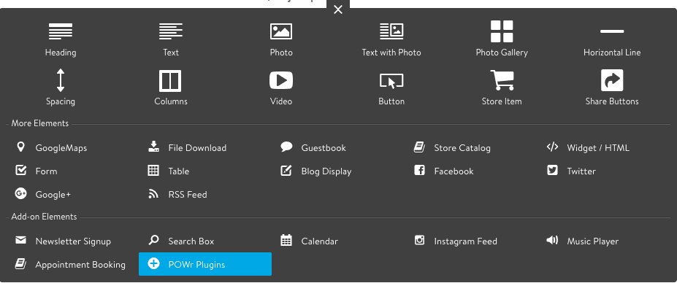Viewport: 677px width, 283px height.
Task: Select the Widget / HTML label
Action: tap(598, 148)
